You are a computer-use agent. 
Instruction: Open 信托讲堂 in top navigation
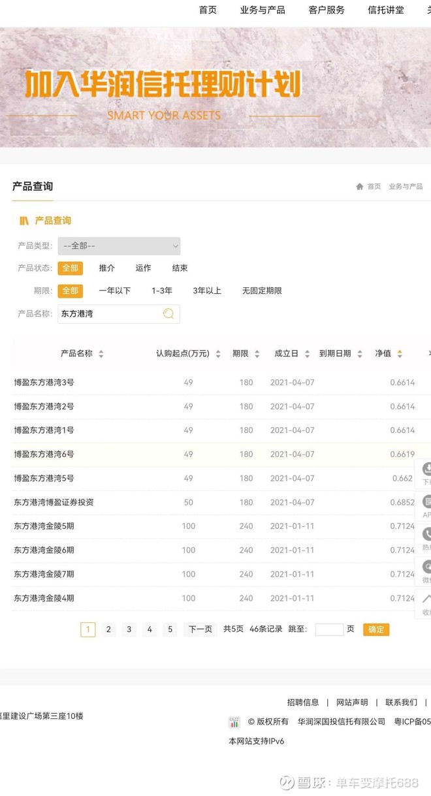point(386,10)
